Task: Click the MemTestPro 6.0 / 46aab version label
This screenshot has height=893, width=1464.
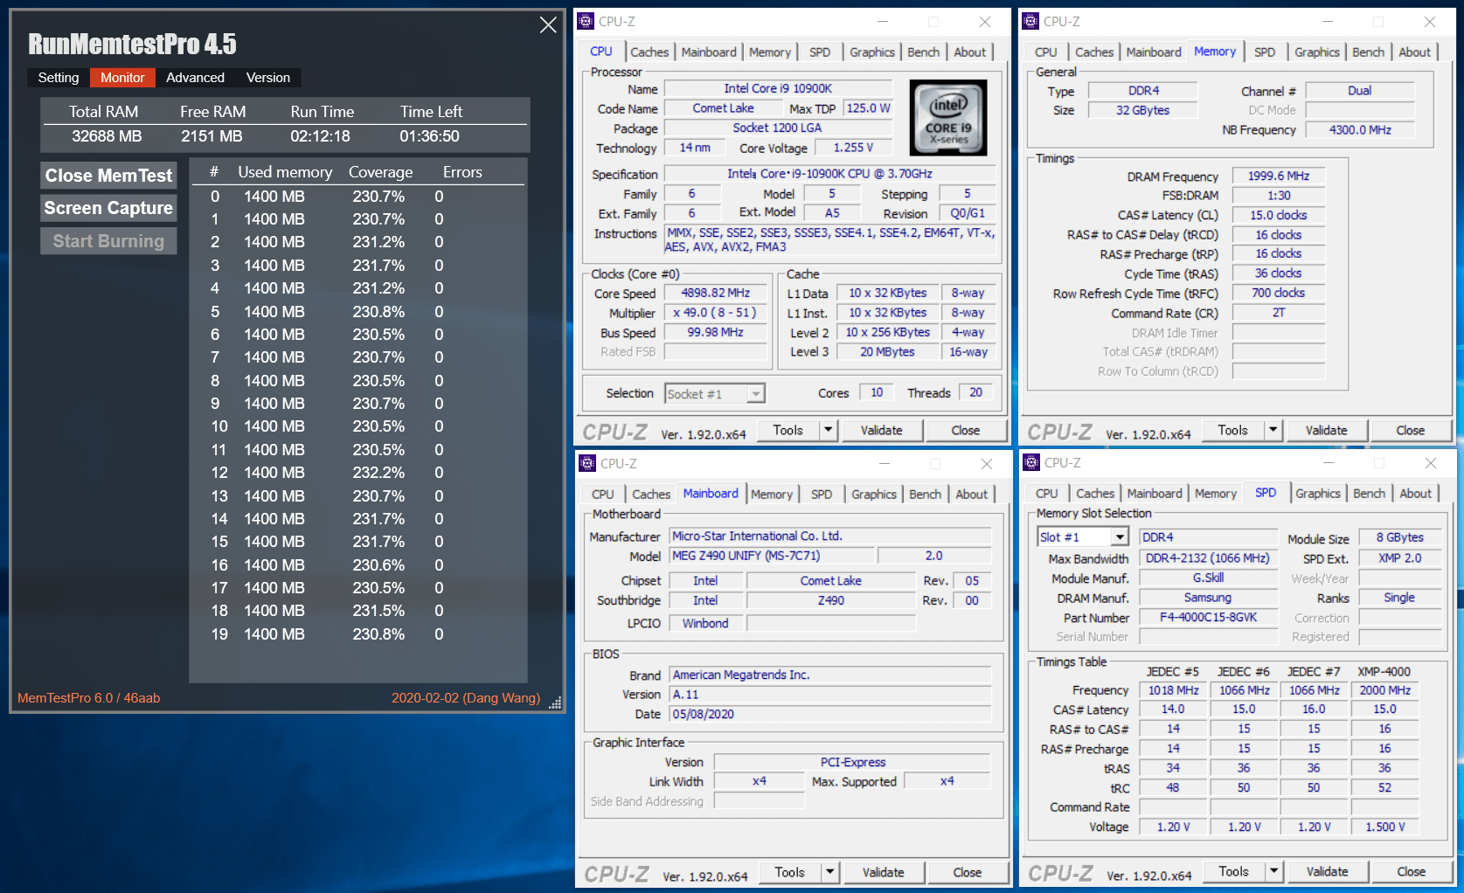Action: pos(88,697)
